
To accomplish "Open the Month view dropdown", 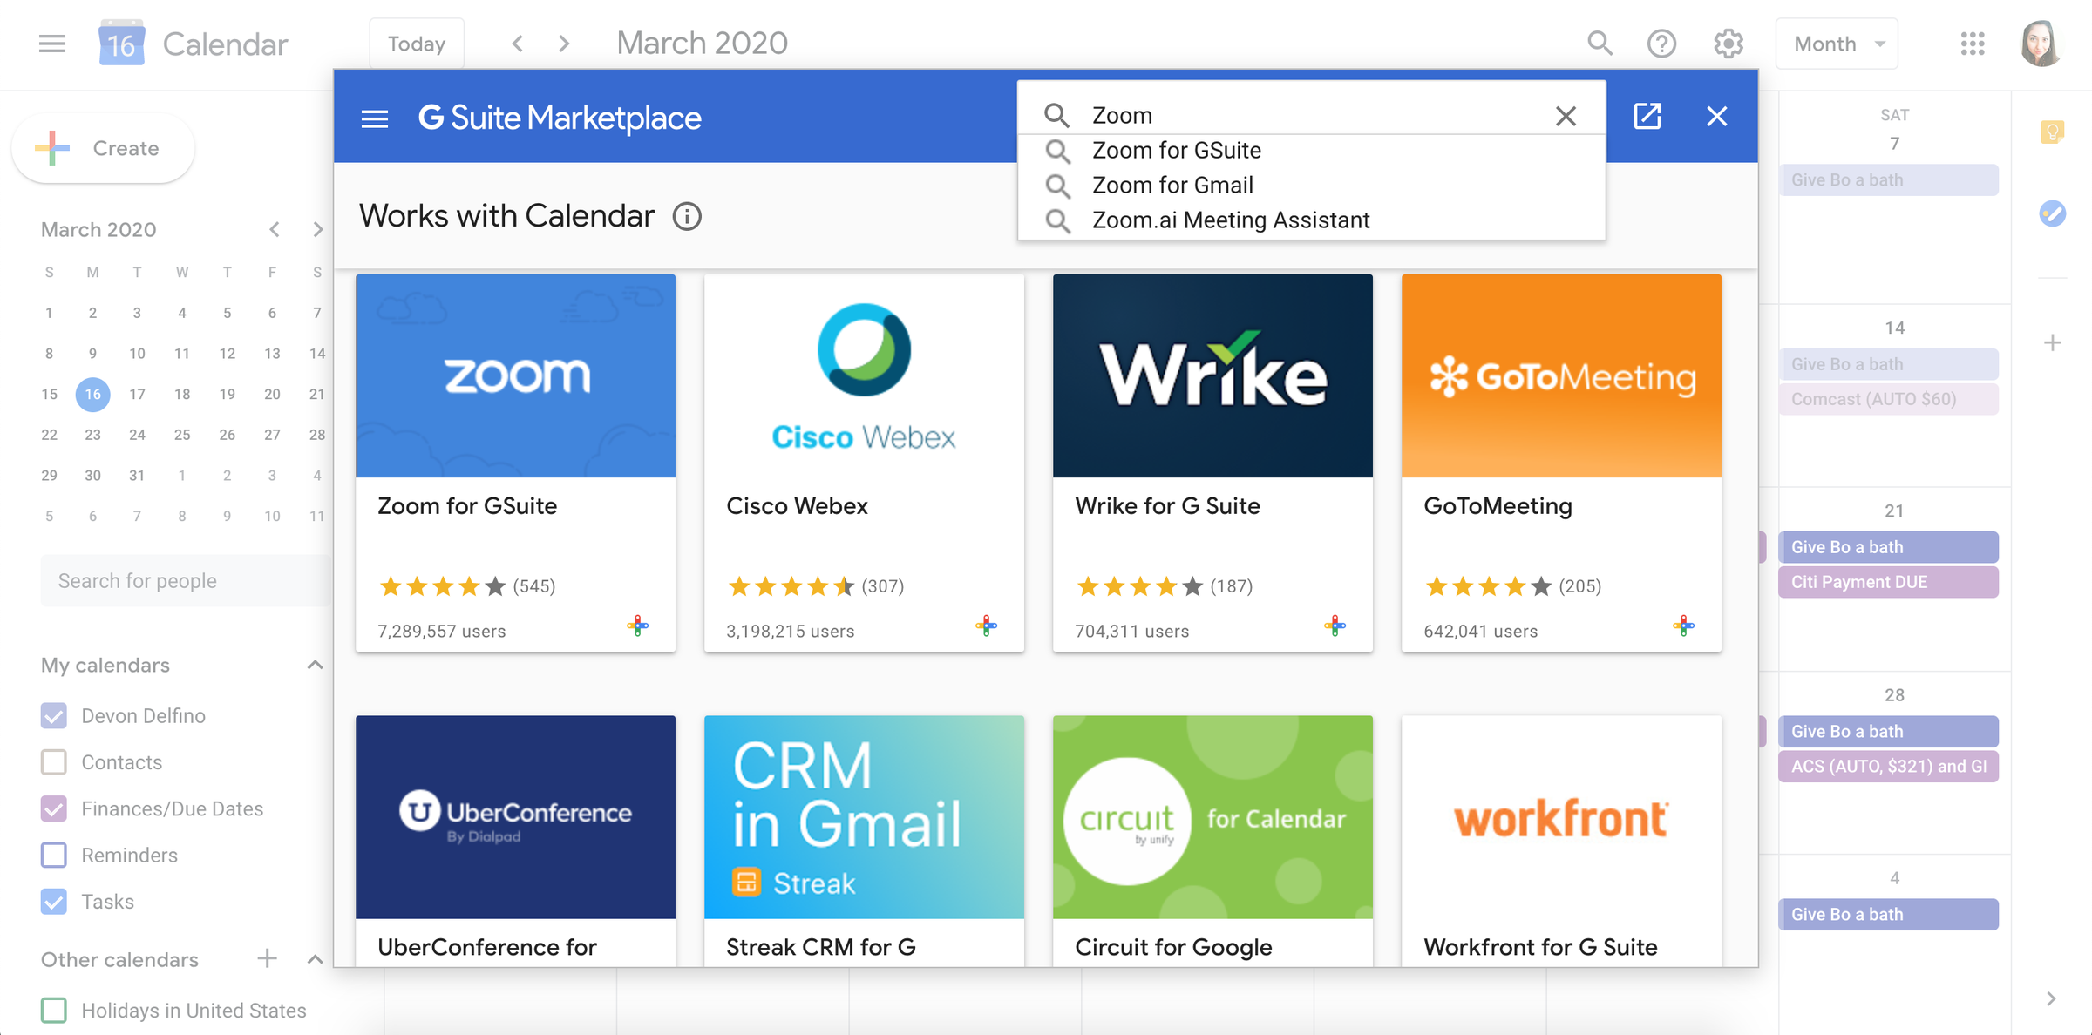I will [x=1837, y=44].
